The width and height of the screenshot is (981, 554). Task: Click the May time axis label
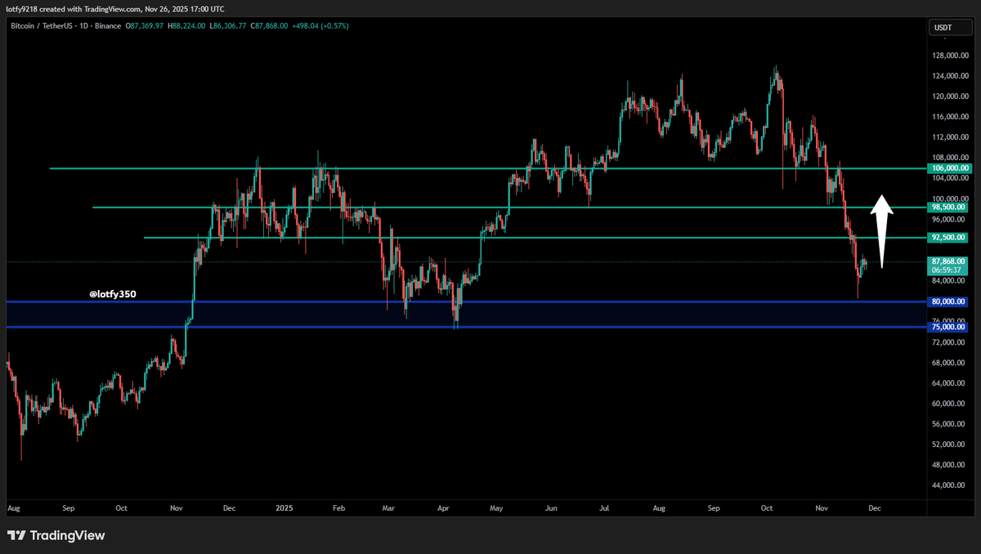(x=496, y=507)
